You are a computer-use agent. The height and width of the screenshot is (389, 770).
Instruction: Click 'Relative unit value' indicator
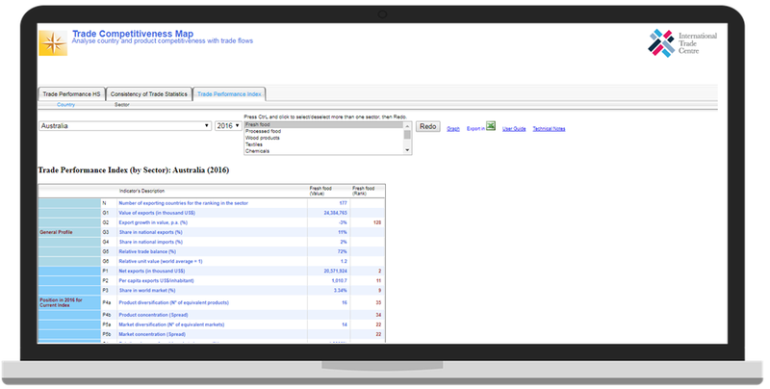(x=160, y=261)
